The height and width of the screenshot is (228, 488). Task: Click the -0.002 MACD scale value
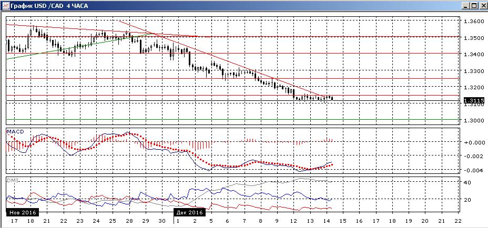(x=472, y=156)
